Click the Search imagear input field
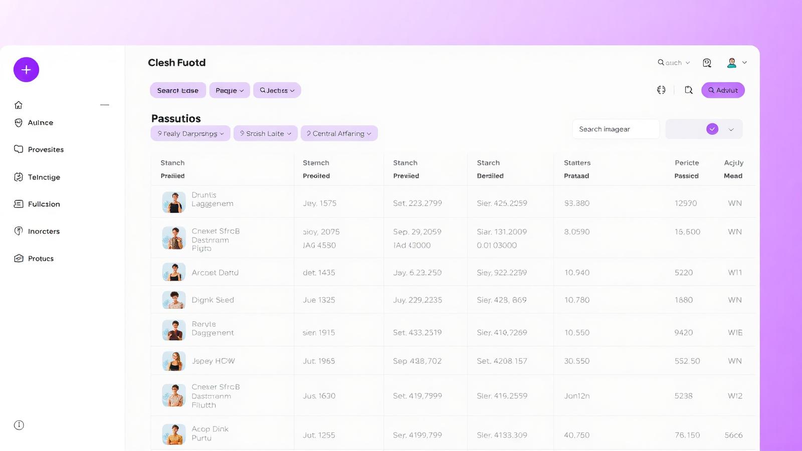The height and width of the screenshot is (451, 802). tap(616, 129)
